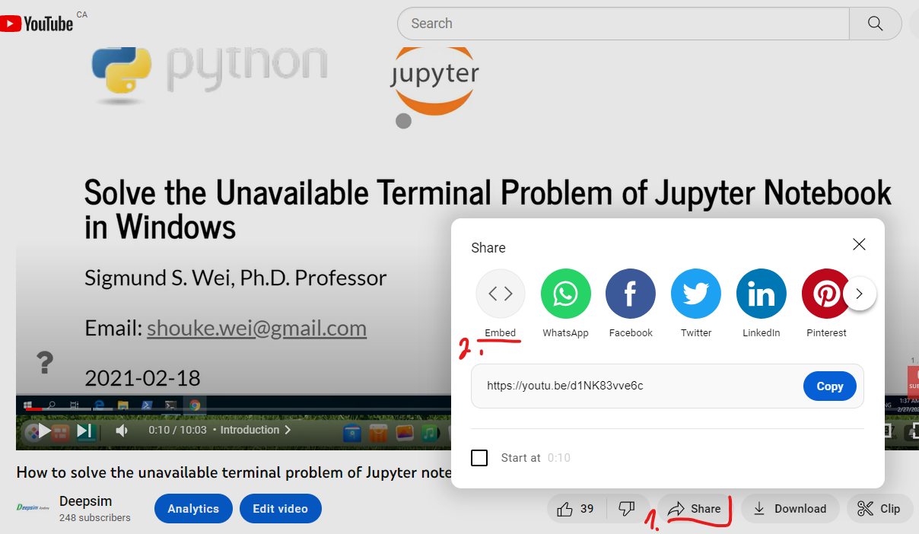
Task: Seek using the video progress bar
Action: [x=228, y=411]
